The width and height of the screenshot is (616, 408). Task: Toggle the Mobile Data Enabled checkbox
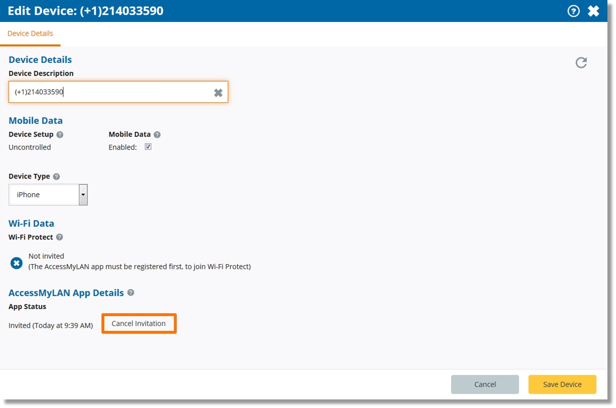pyautogui.click(x=148, y=147)
